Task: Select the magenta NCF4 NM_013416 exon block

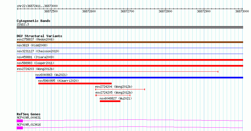Action: click(20, 128)
